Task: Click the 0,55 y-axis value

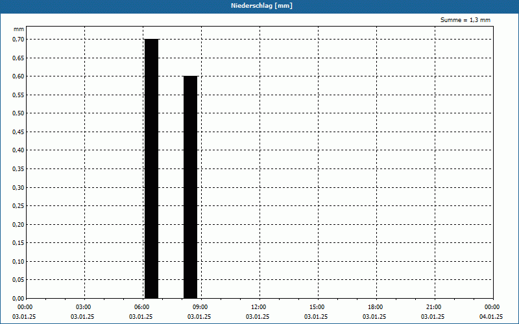Action: pos(18,95)
